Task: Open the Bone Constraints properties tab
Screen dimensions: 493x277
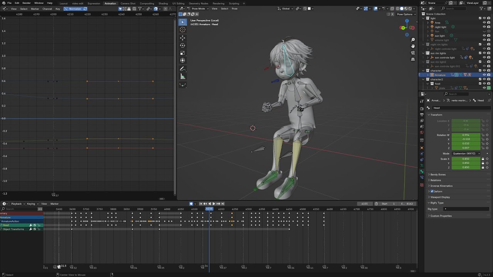Action: click(x=422, y=177)
